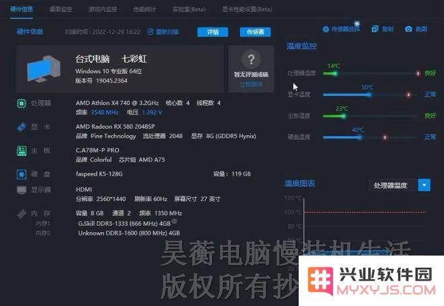Click the motherboard icon
This screenshot has height=306, width=444.
tap(22, 151)
